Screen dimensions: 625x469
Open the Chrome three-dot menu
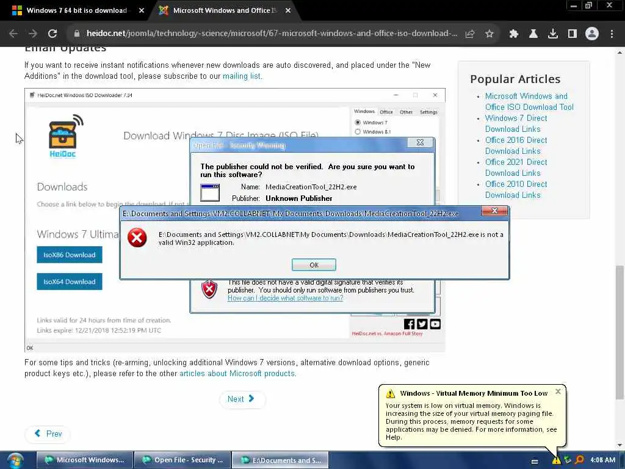612,34
